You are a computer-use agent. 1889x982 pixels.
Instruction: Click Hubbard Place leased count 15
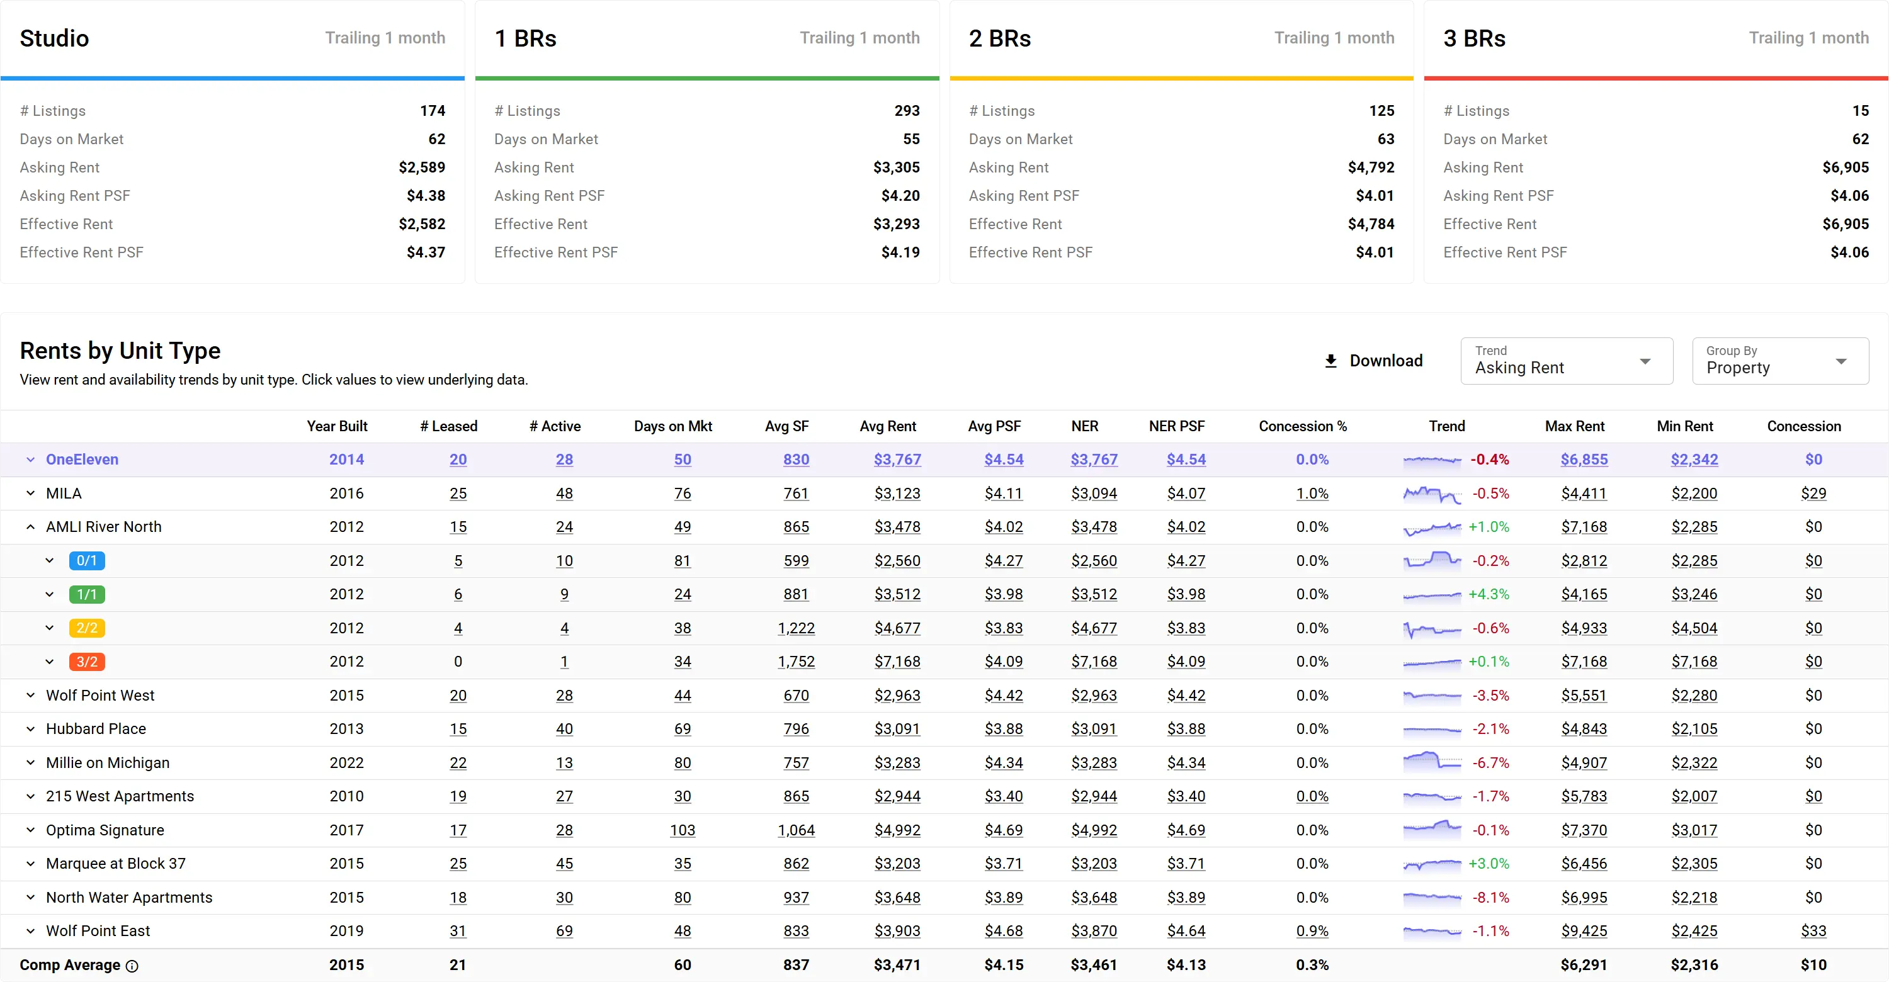click(458, 728)
